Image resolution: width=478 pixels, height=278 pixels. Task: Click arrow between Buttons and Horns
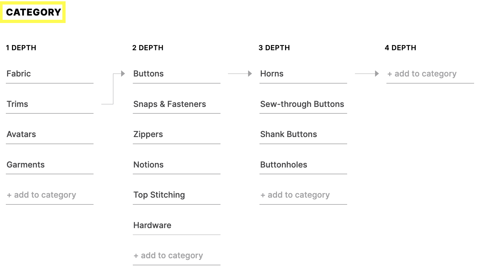pyautogui.click(x=240, y=74)
